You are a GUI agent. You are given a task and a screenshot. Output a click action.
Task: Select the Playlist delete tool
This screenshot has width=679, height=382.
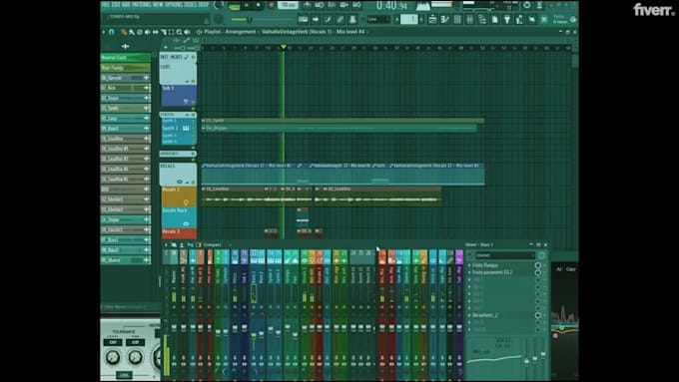point(140,32)
